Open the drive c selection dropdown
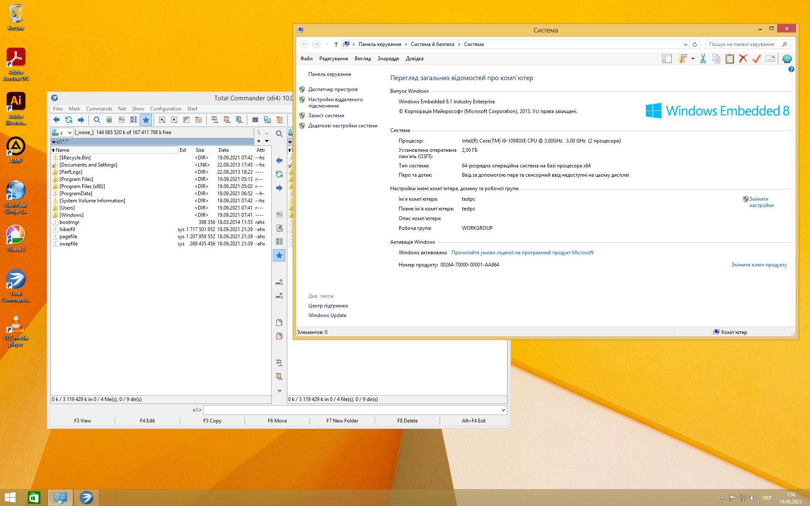Screen dimensions: 810x506 pyautogui.click(x=70, y=132)
